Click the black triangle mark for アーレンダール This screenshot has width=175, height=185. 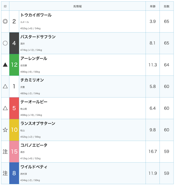point(5,65)
